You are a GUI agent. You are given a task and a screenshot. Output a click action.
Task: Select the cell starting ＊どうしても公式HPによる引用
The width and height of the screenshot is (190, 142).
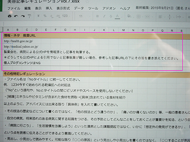(91, 58)
